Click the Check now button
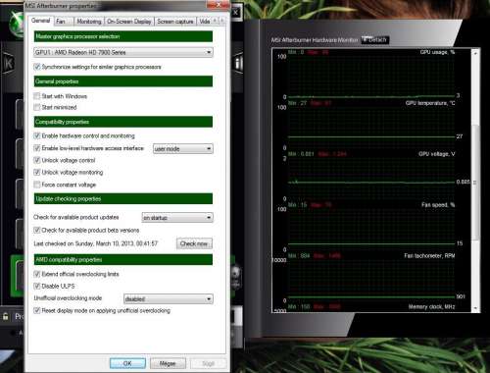 coord(194,243)
